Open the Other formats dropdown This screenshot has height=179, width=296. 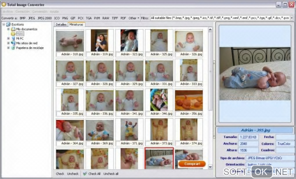tap(134, 18)
